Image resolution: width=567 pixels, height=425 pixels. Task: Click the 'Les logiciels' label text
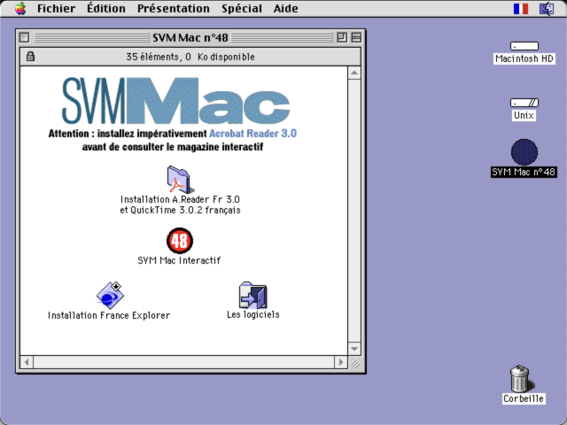[x=253, y=314]
